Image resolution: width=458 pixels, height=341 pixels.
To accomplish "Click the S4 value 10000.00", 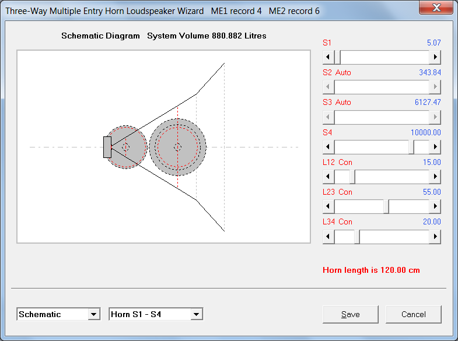I will pos(426,132).
